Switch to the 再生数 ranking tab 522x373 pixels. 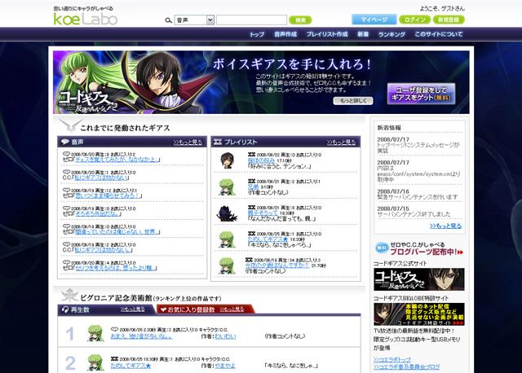tap(80, 309)
